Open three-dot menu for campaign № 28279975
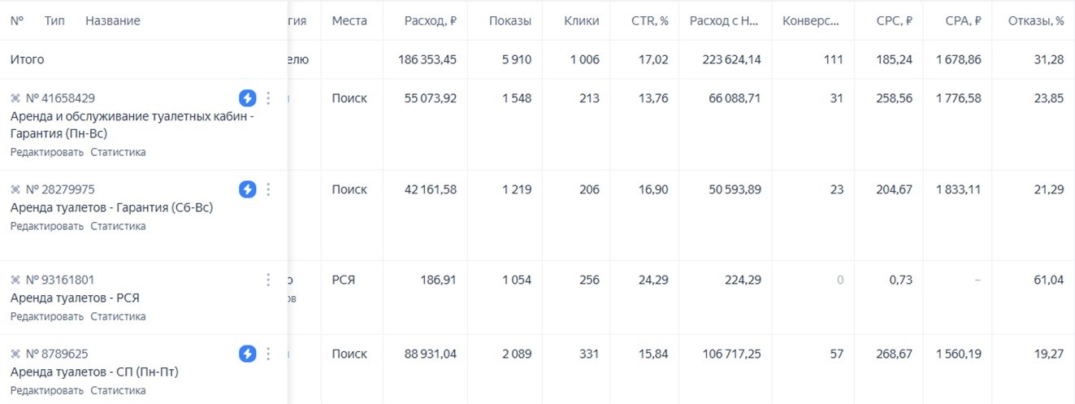The height and width of the screenshot is (404, 1075). (x=268, y=189)
